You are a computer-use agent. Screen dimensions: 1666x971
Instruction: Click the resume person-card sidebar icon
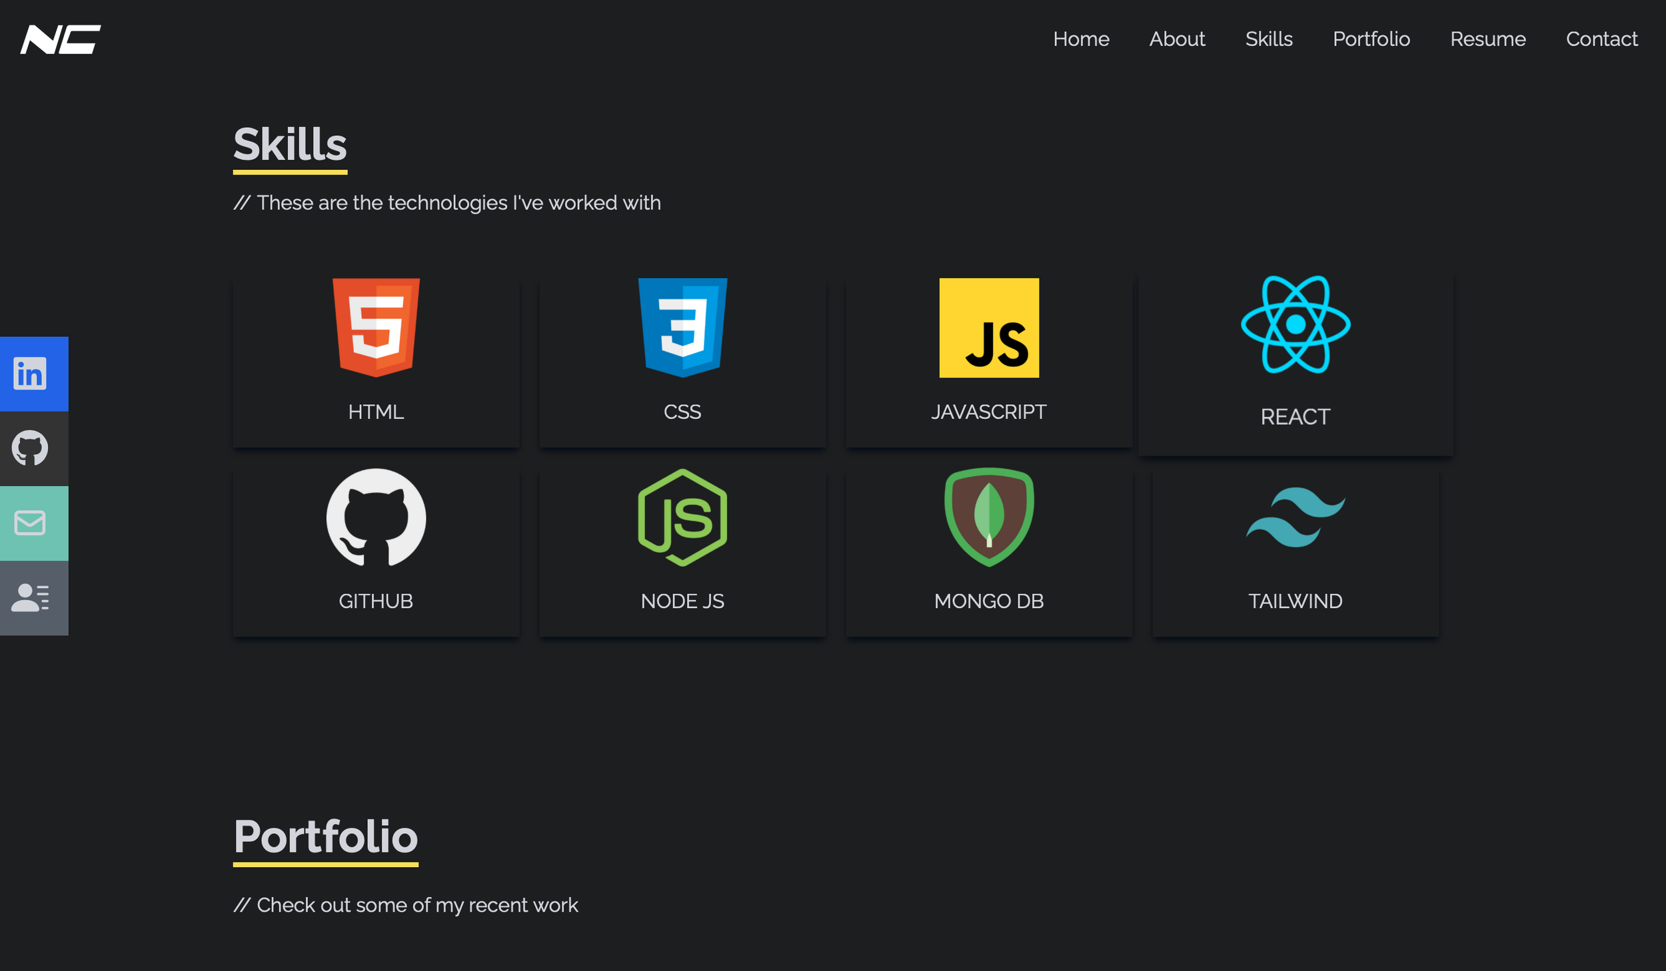coord(30,597)
